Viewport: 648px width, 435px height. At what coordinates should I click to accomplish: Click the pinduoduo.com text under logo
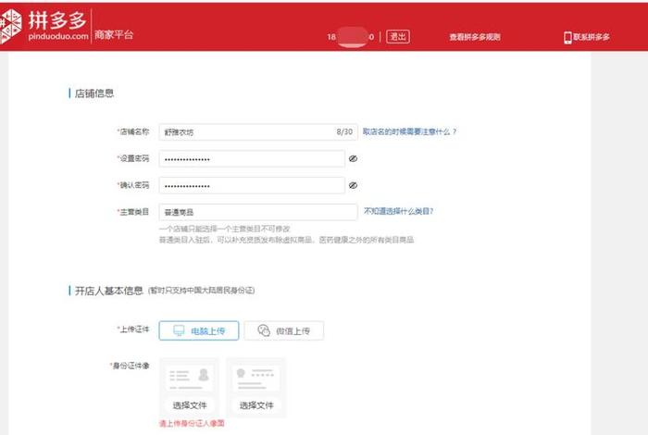point(58,36)
